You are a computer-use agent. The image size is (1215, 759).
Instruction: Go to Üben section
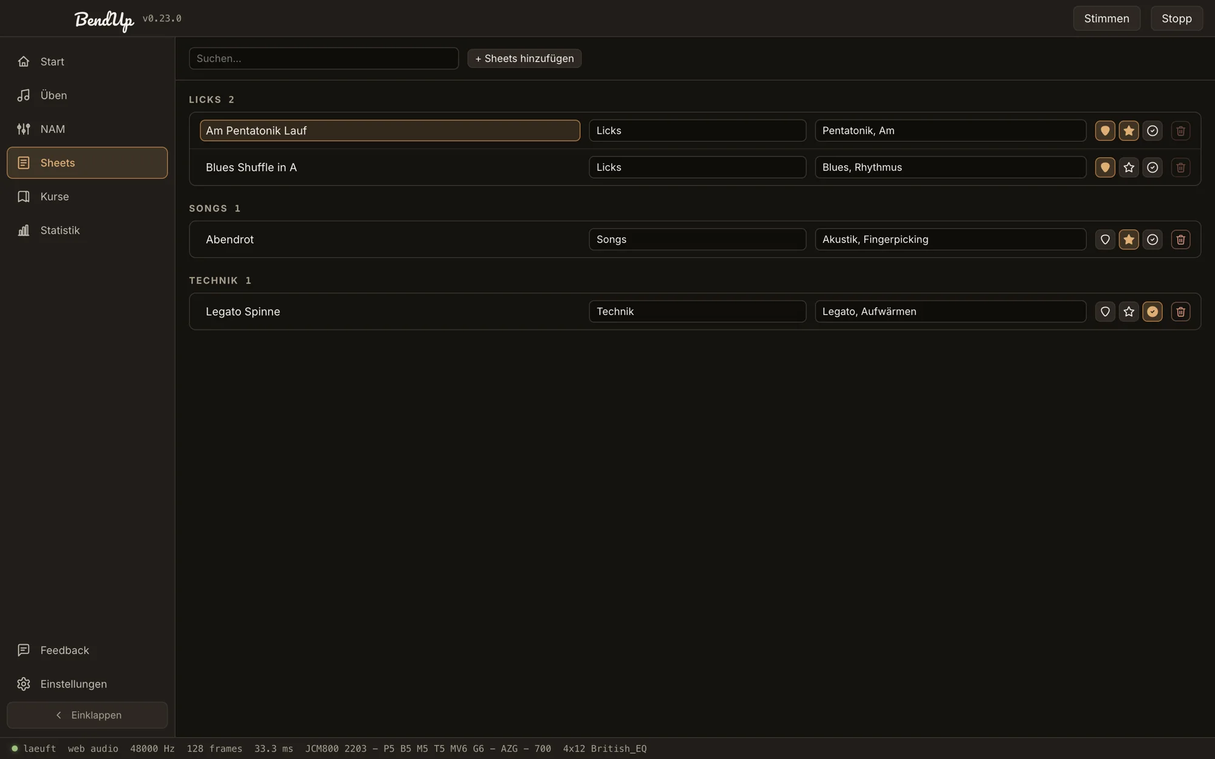87,95
